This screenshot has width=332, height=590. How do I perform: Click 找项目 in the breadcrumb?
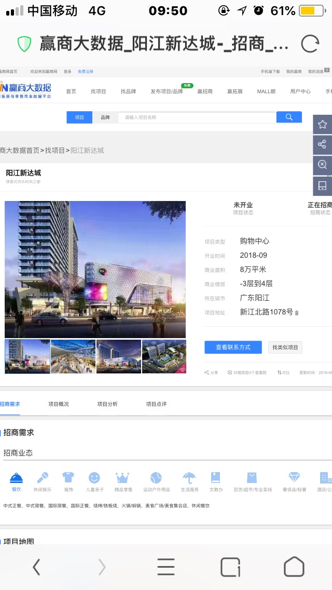coord(55,151)
